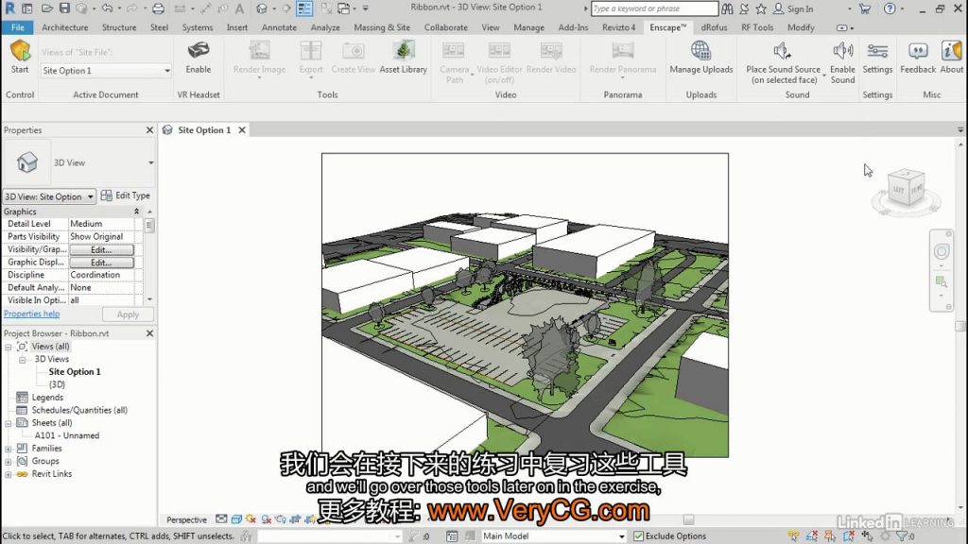
Task: Click the Revit application logo
Action: [9, 8]
